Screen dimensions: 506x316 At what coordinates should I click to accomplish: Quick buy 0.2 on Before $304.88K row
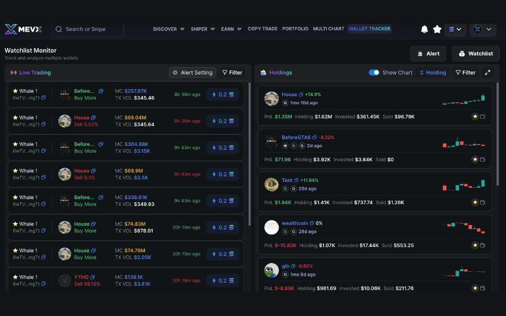223,148
